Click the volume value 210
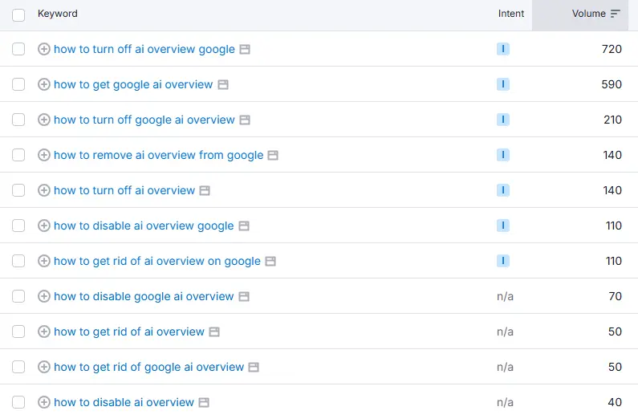Image resolution: width=638 pixels, height=419 pixels. point(612,120)
